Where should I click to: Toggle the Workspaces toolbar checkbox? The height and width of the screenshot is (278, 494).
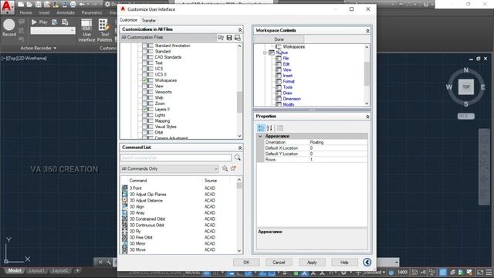point(145,80)
